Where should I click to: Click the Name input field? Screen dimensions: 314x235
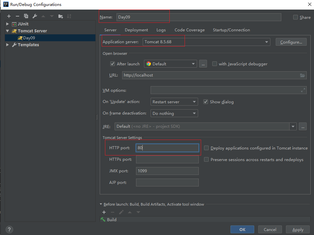[199, 17]
